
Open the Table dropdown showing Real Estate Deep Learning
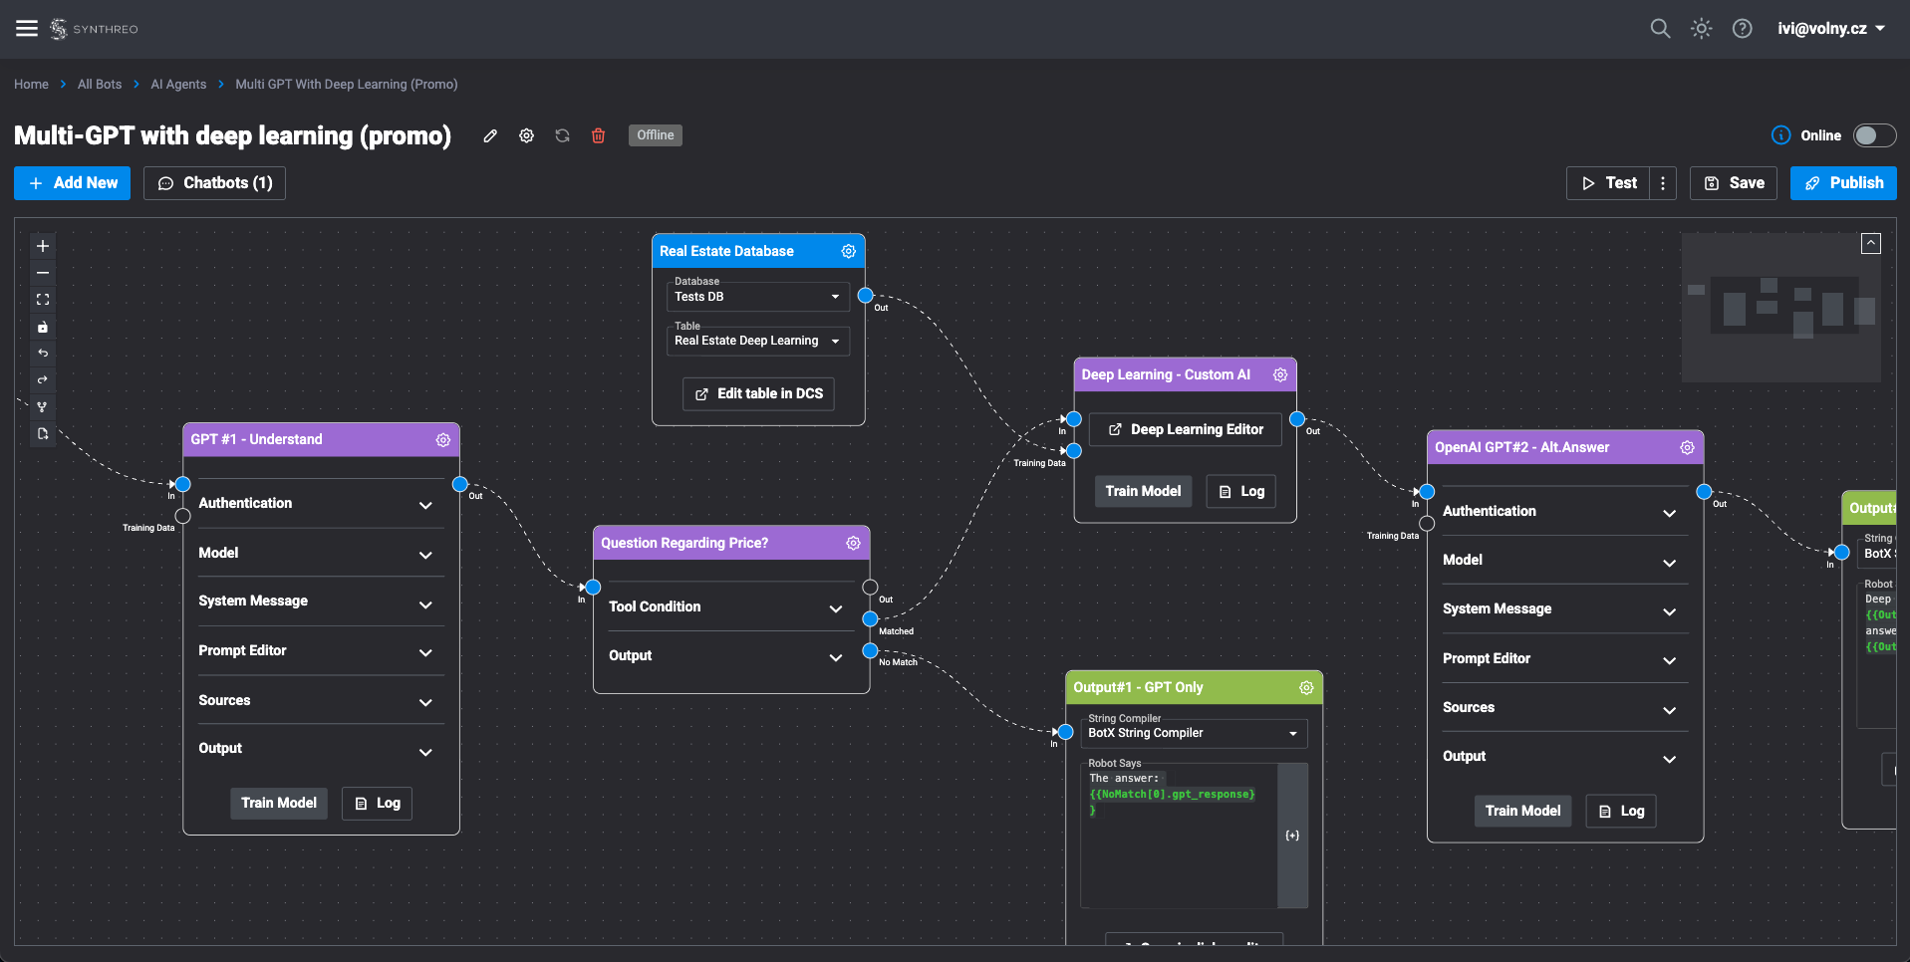pos(757,341)
